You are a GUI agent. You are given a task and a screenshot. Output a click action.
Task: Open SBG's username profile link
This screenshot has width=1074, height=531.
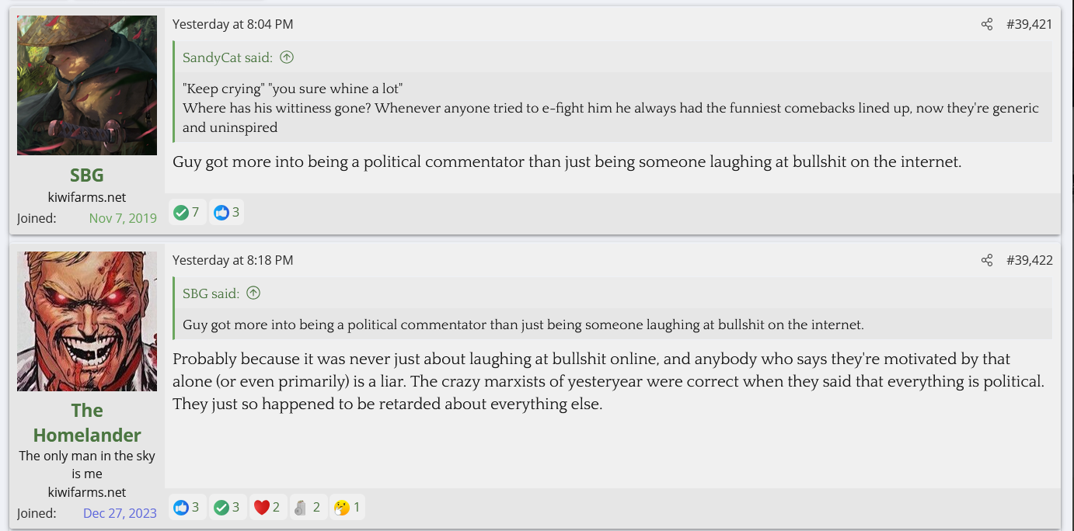87,175
